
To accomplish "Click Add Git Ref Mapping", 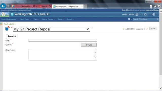I will [x=133, y=29].
